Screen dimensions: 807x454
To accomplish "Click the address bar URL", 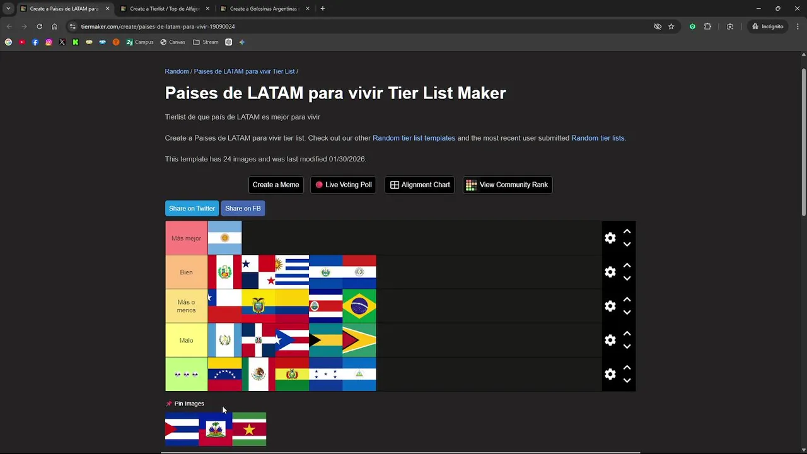I will (x=158, y=26).
